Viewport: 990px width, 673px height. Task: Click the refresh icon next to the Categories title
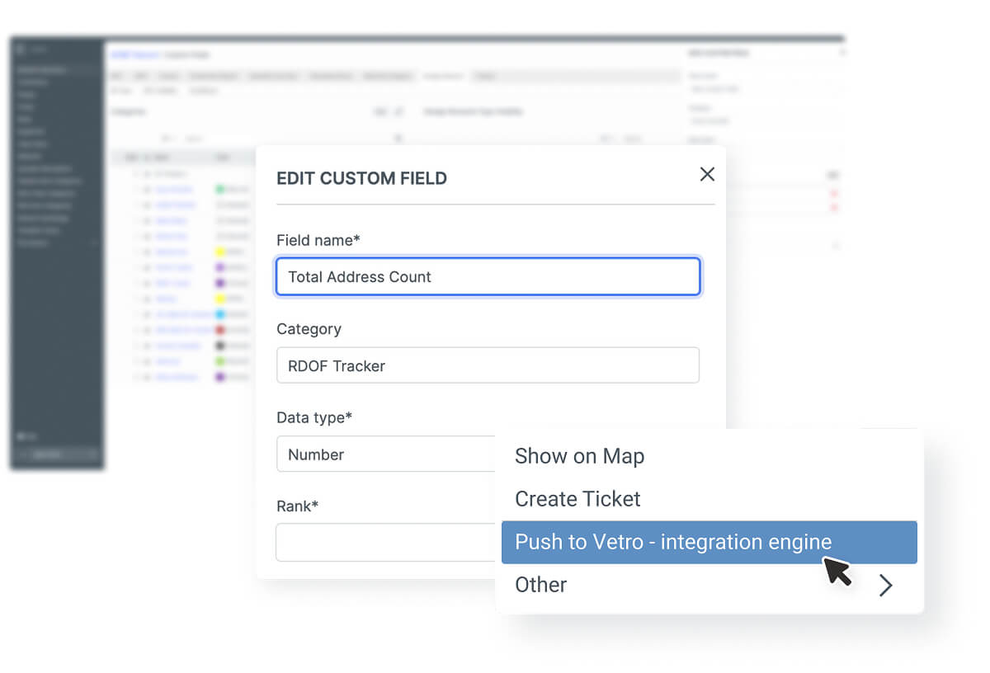397,111
